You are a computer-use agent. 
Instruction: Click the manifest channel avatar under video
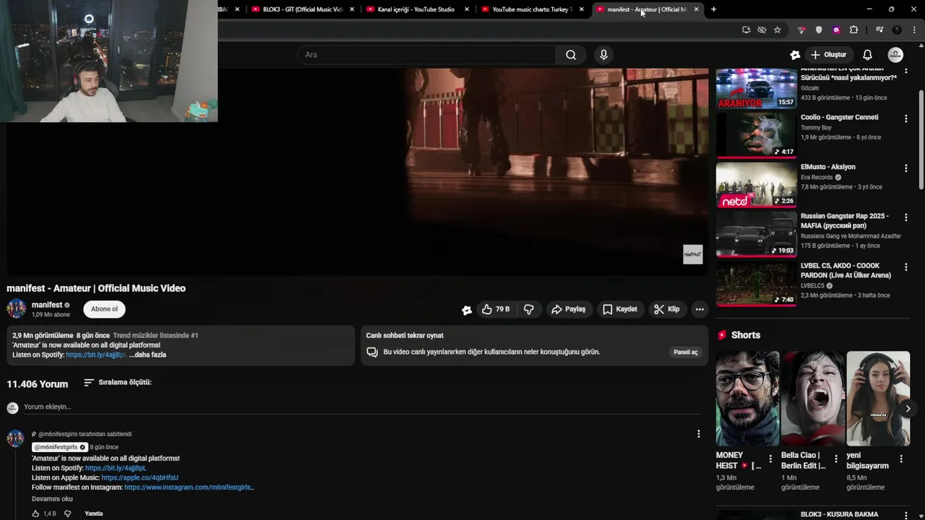[x=17, y=309]
